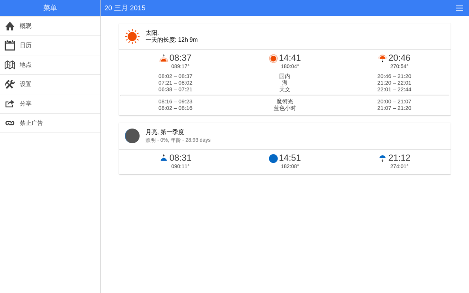This screenshot has width=469, height=293.
Task: Click the sunrise time 08:37
Action: coord(180,58)
